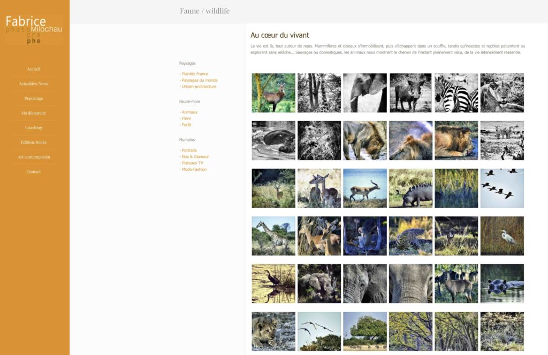Image resolution: width=548 pixels, height=355 pixels.
Task: Open the Planète France gallery link
Action: [x=194, y=74]
